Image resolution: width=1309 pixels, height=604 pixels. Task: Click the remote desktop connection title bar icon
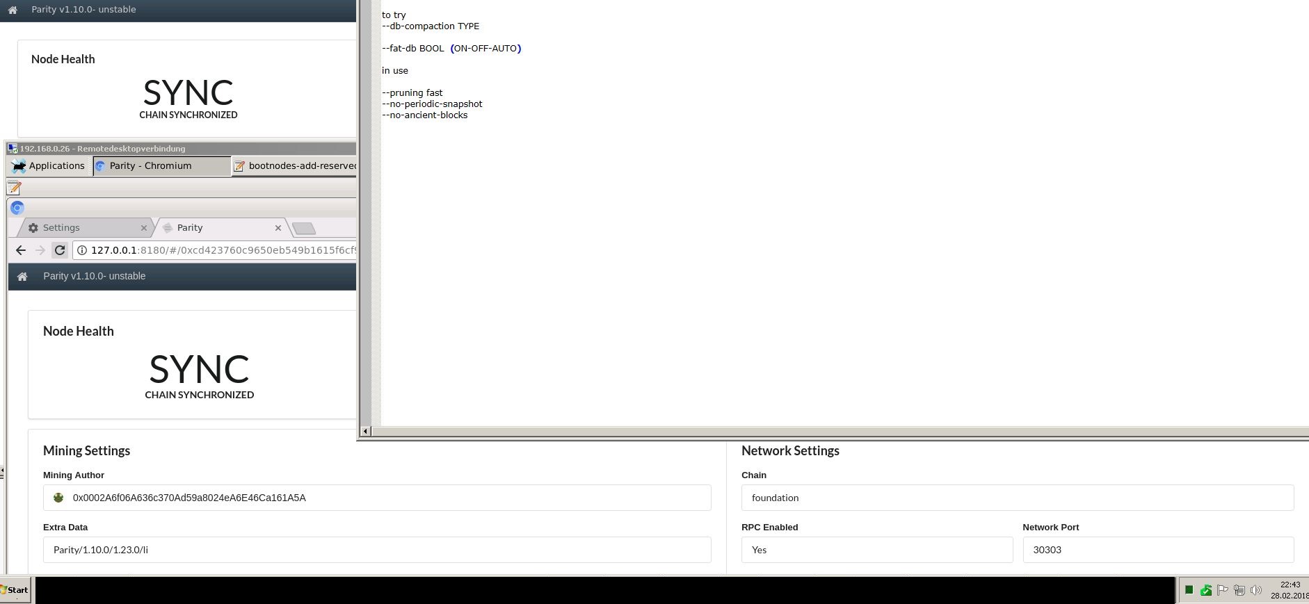[13, 148]
